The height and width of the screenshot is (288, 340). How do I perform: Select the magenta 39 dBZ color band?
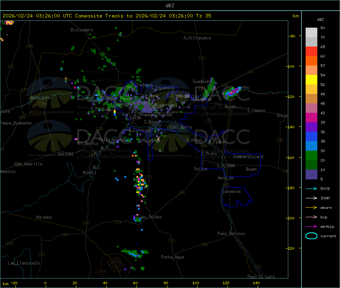311,117
